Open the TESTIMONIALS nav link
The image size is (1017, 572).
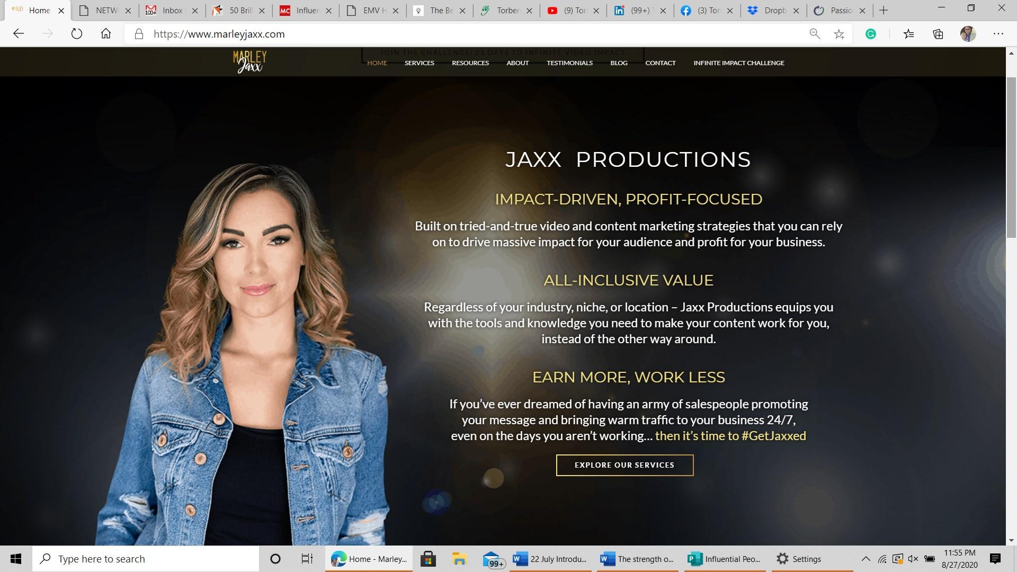click(569, 63)
